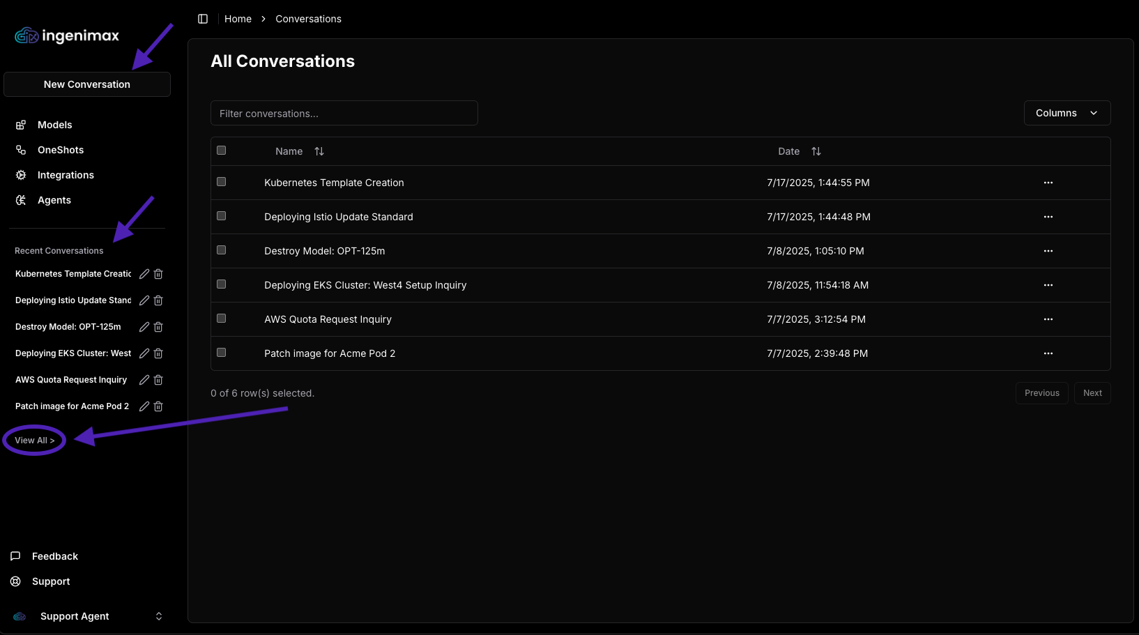Navigate to Home in the breadcrumb
This screenshot has width=1139, height=635.
coord(238,19)
